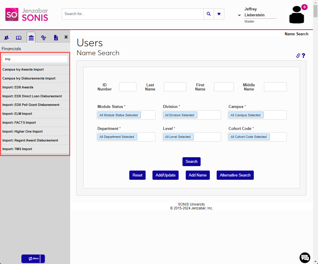Open the Module Status selection dropdown
318x264 pixels.
pyautogui.click(x=126, y=115)
